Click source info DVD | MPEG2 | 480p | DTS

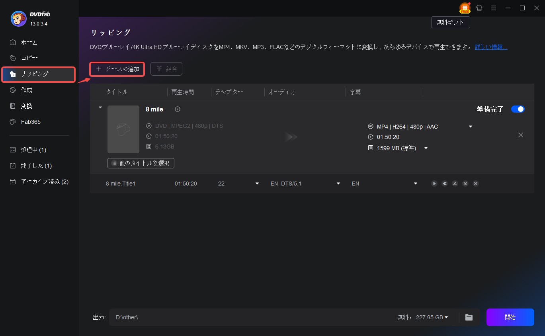point(189,126)
